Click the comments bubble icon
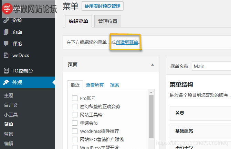The image size is (231, 149). 6,44
